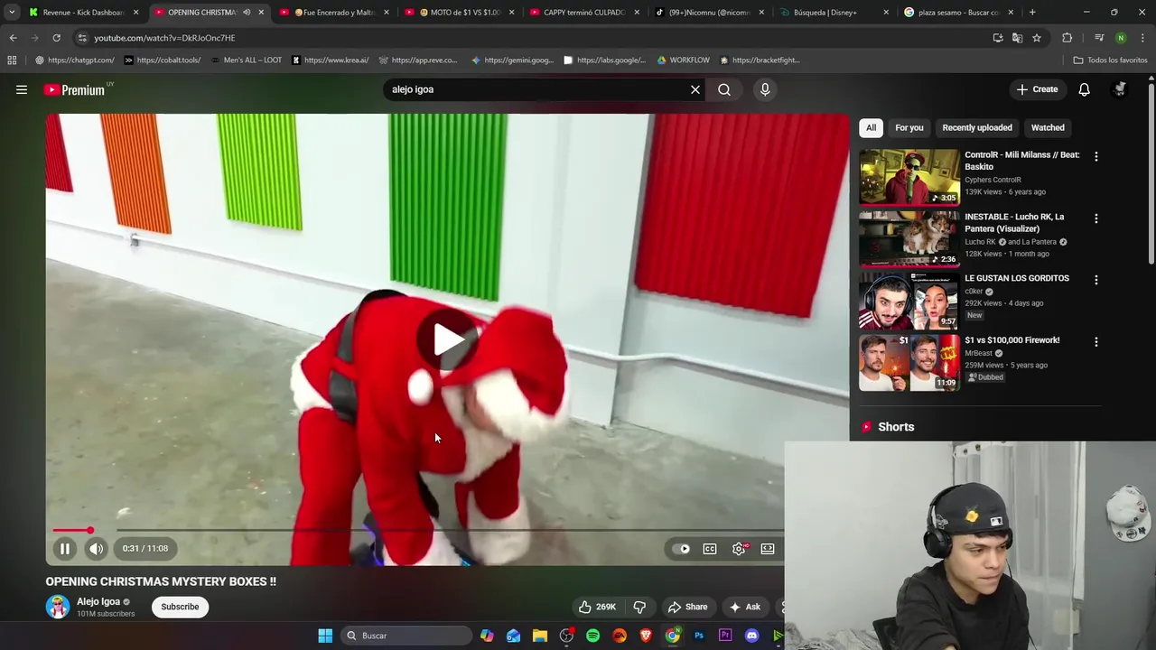Viewport: 1156px width, 650px height.
Task: Open the chatgpt.com bookmark
Action: point(74,60)
